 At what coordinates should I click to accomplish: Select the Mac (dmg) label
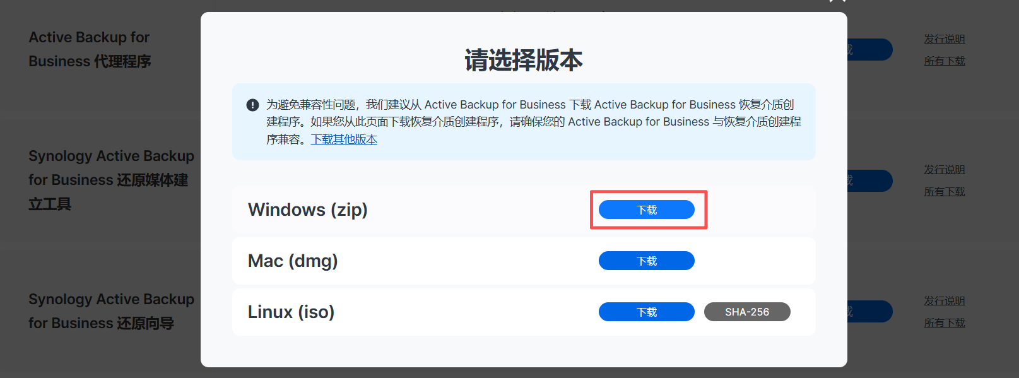[293, 261]
